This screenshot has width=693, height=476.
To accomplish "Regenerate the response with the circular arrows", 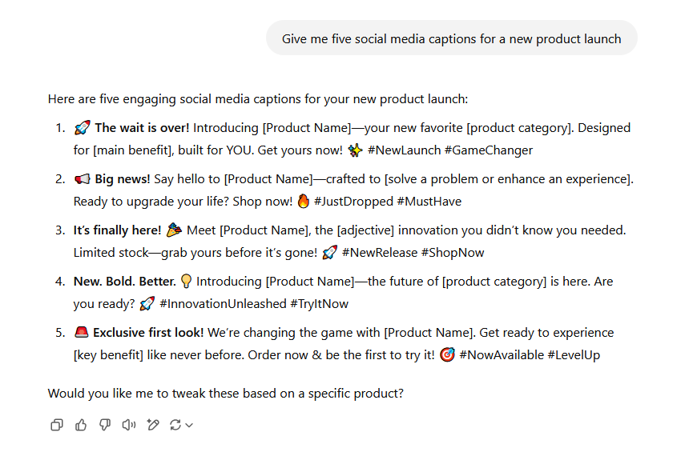I will [175, 425].
